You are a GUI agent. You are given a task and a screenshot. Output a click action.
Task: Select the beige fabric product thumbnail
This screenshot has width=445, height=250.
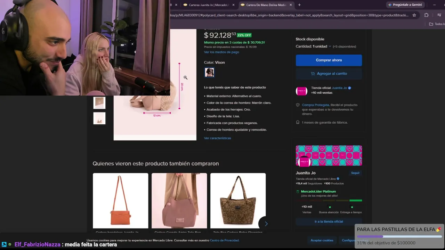click(x=99, y=103)
